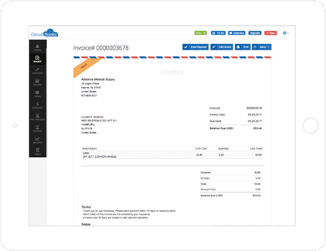The width and height of the screenshot is (326, 251).
Task: Open the Trash icon in sidebar
Action: 38,152
